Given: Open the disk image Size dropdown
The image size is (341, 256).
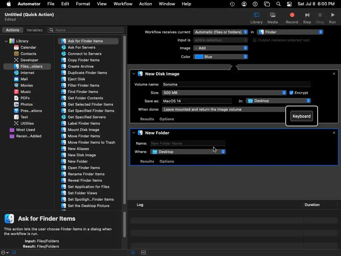Looking at the screenshot, I should tap(224, 93).
